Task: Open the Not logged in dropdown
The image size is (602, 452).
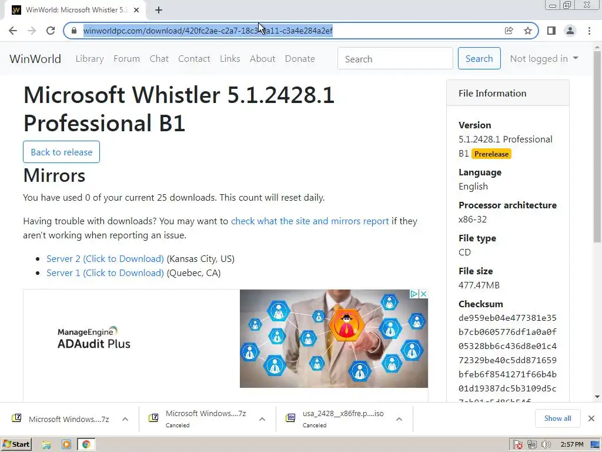Action: click(544, 58)
